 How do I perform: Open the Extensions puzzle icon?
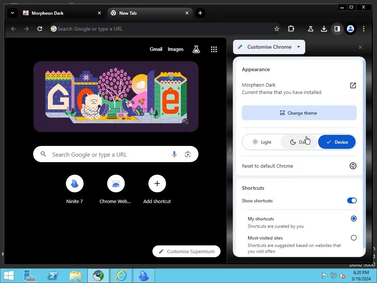(291, 29)
